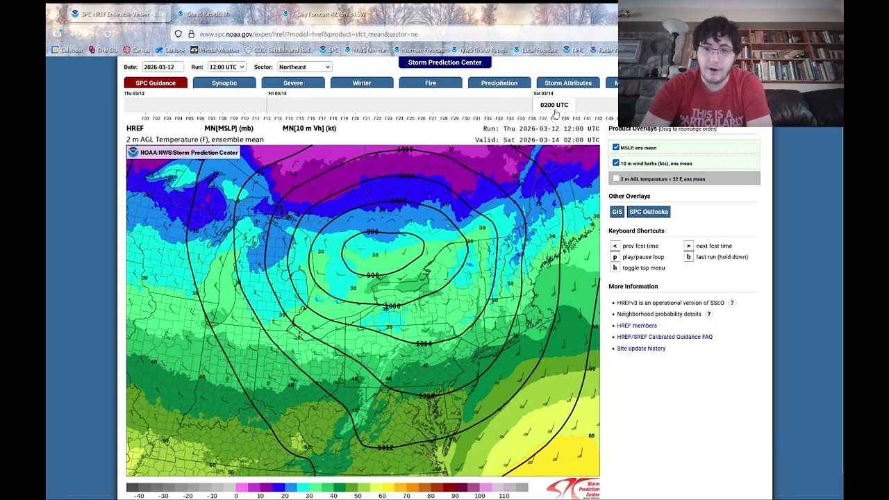Click 'Valid: Sat 2026-03-14 02:00 UTC' text

click(x=537, y=140)
